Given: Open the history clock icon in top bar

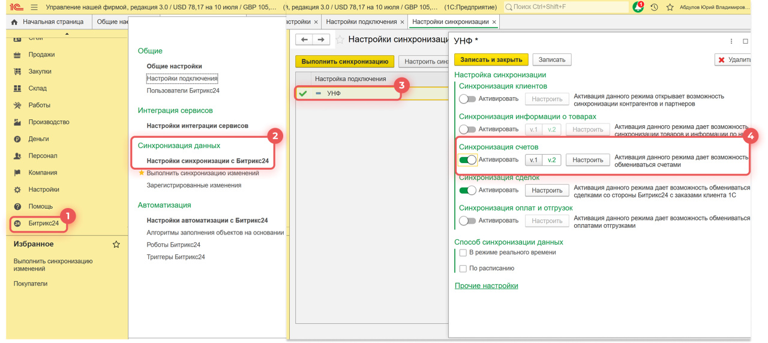Looking at the screenshot, I should tap(654, 7).
